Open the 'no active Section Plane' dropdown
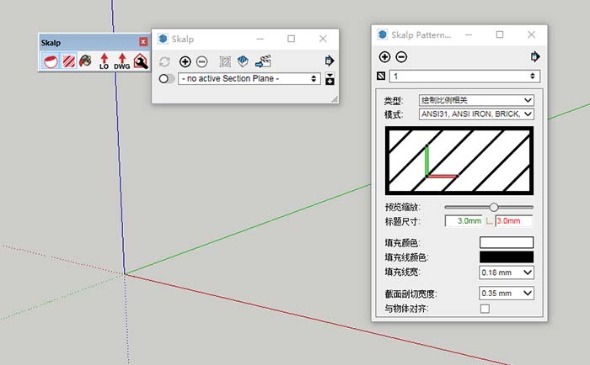This screenshot has width=590, height=365. coord(249,78)
